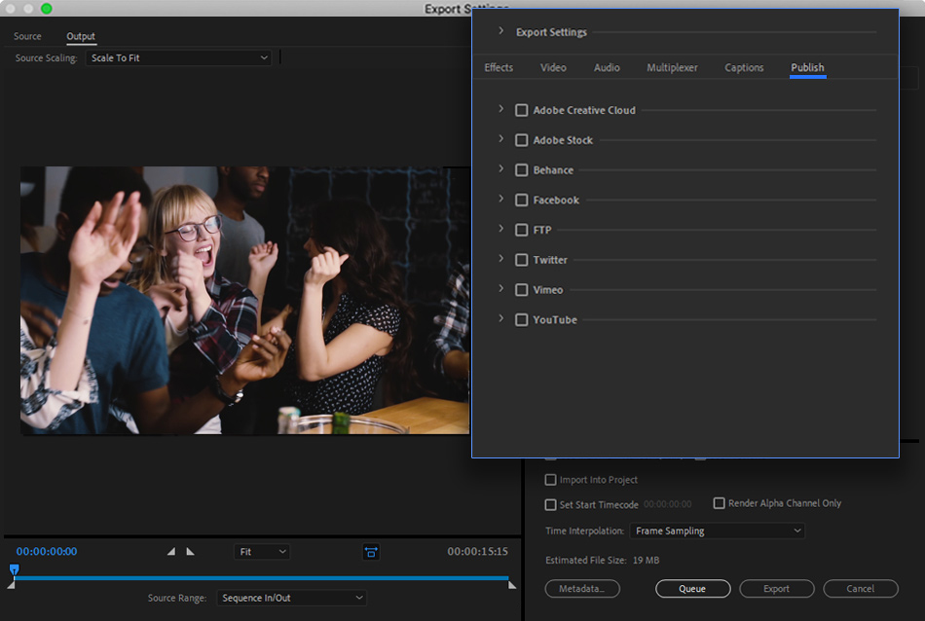The height and width of the screenshot is (621, 925).
Task: Click the Set Out Point triangle icon
Action: point(190,552)
